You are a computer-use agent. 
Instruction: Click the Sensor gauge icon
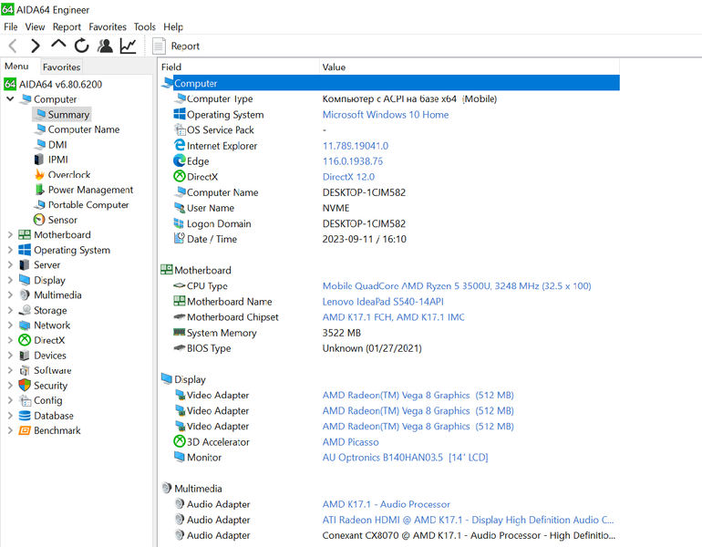[x=39, y=220]
